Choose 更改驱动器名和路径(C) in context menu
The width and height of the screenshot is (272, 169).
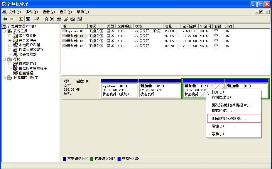click(x=234, y=105)
